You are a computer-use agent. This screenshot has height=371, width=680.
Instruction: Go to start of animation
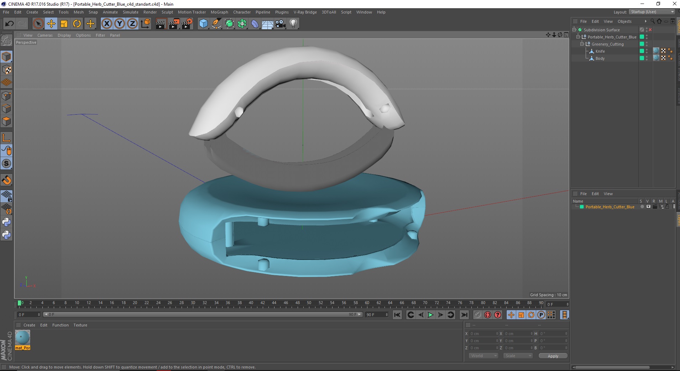[397, 315]
